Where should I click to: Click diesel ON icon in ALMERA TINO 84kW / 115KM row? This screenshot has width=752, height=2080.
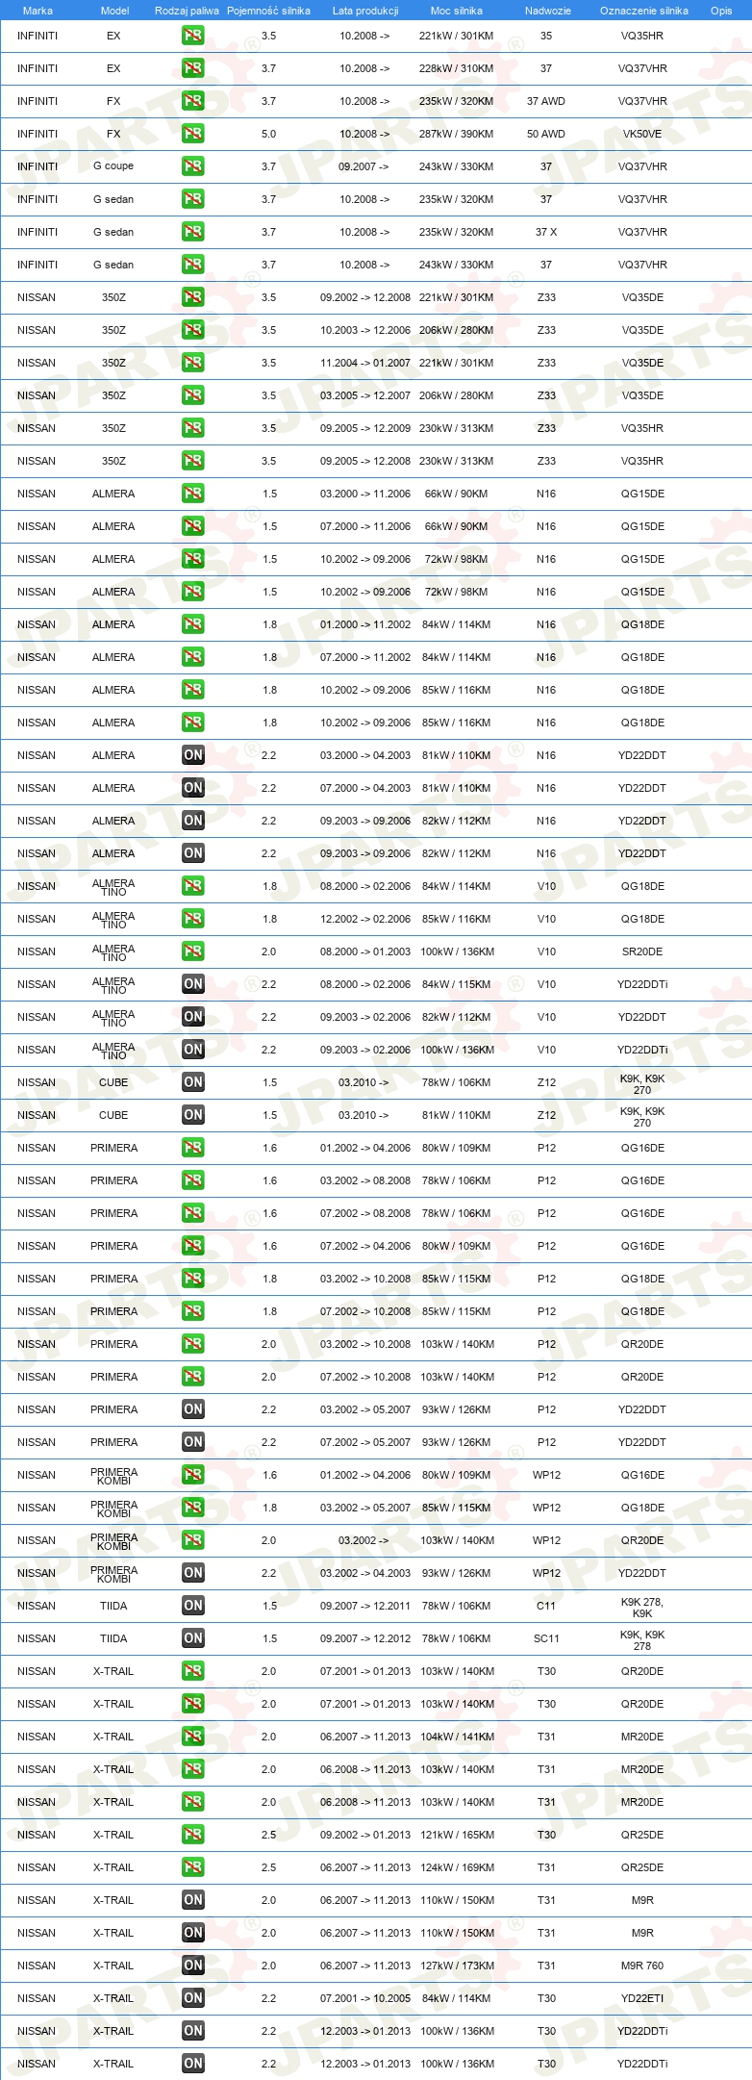193,984
